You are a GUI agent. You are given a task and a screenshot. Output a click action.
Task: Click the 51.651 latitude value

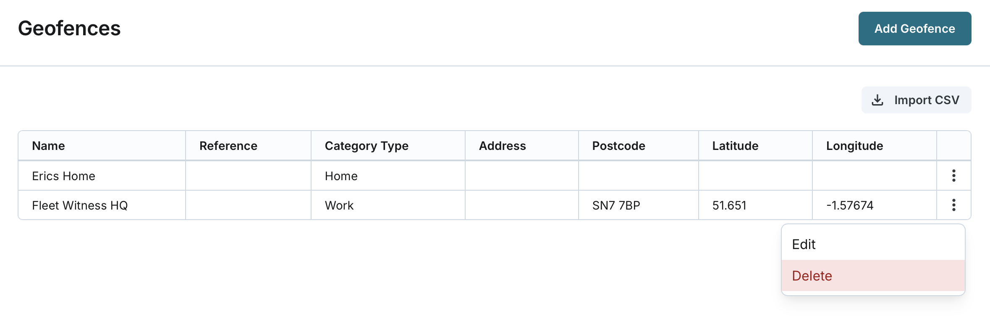(x=729, y=205)
